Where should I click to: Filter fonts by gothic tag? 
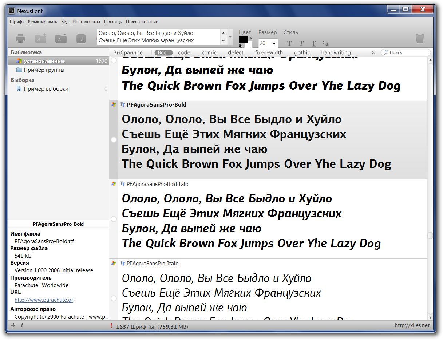click(302, 52)
